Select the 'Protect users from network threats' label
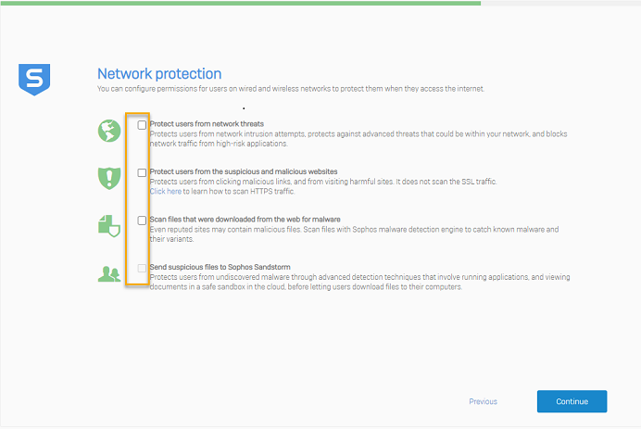 208,124
